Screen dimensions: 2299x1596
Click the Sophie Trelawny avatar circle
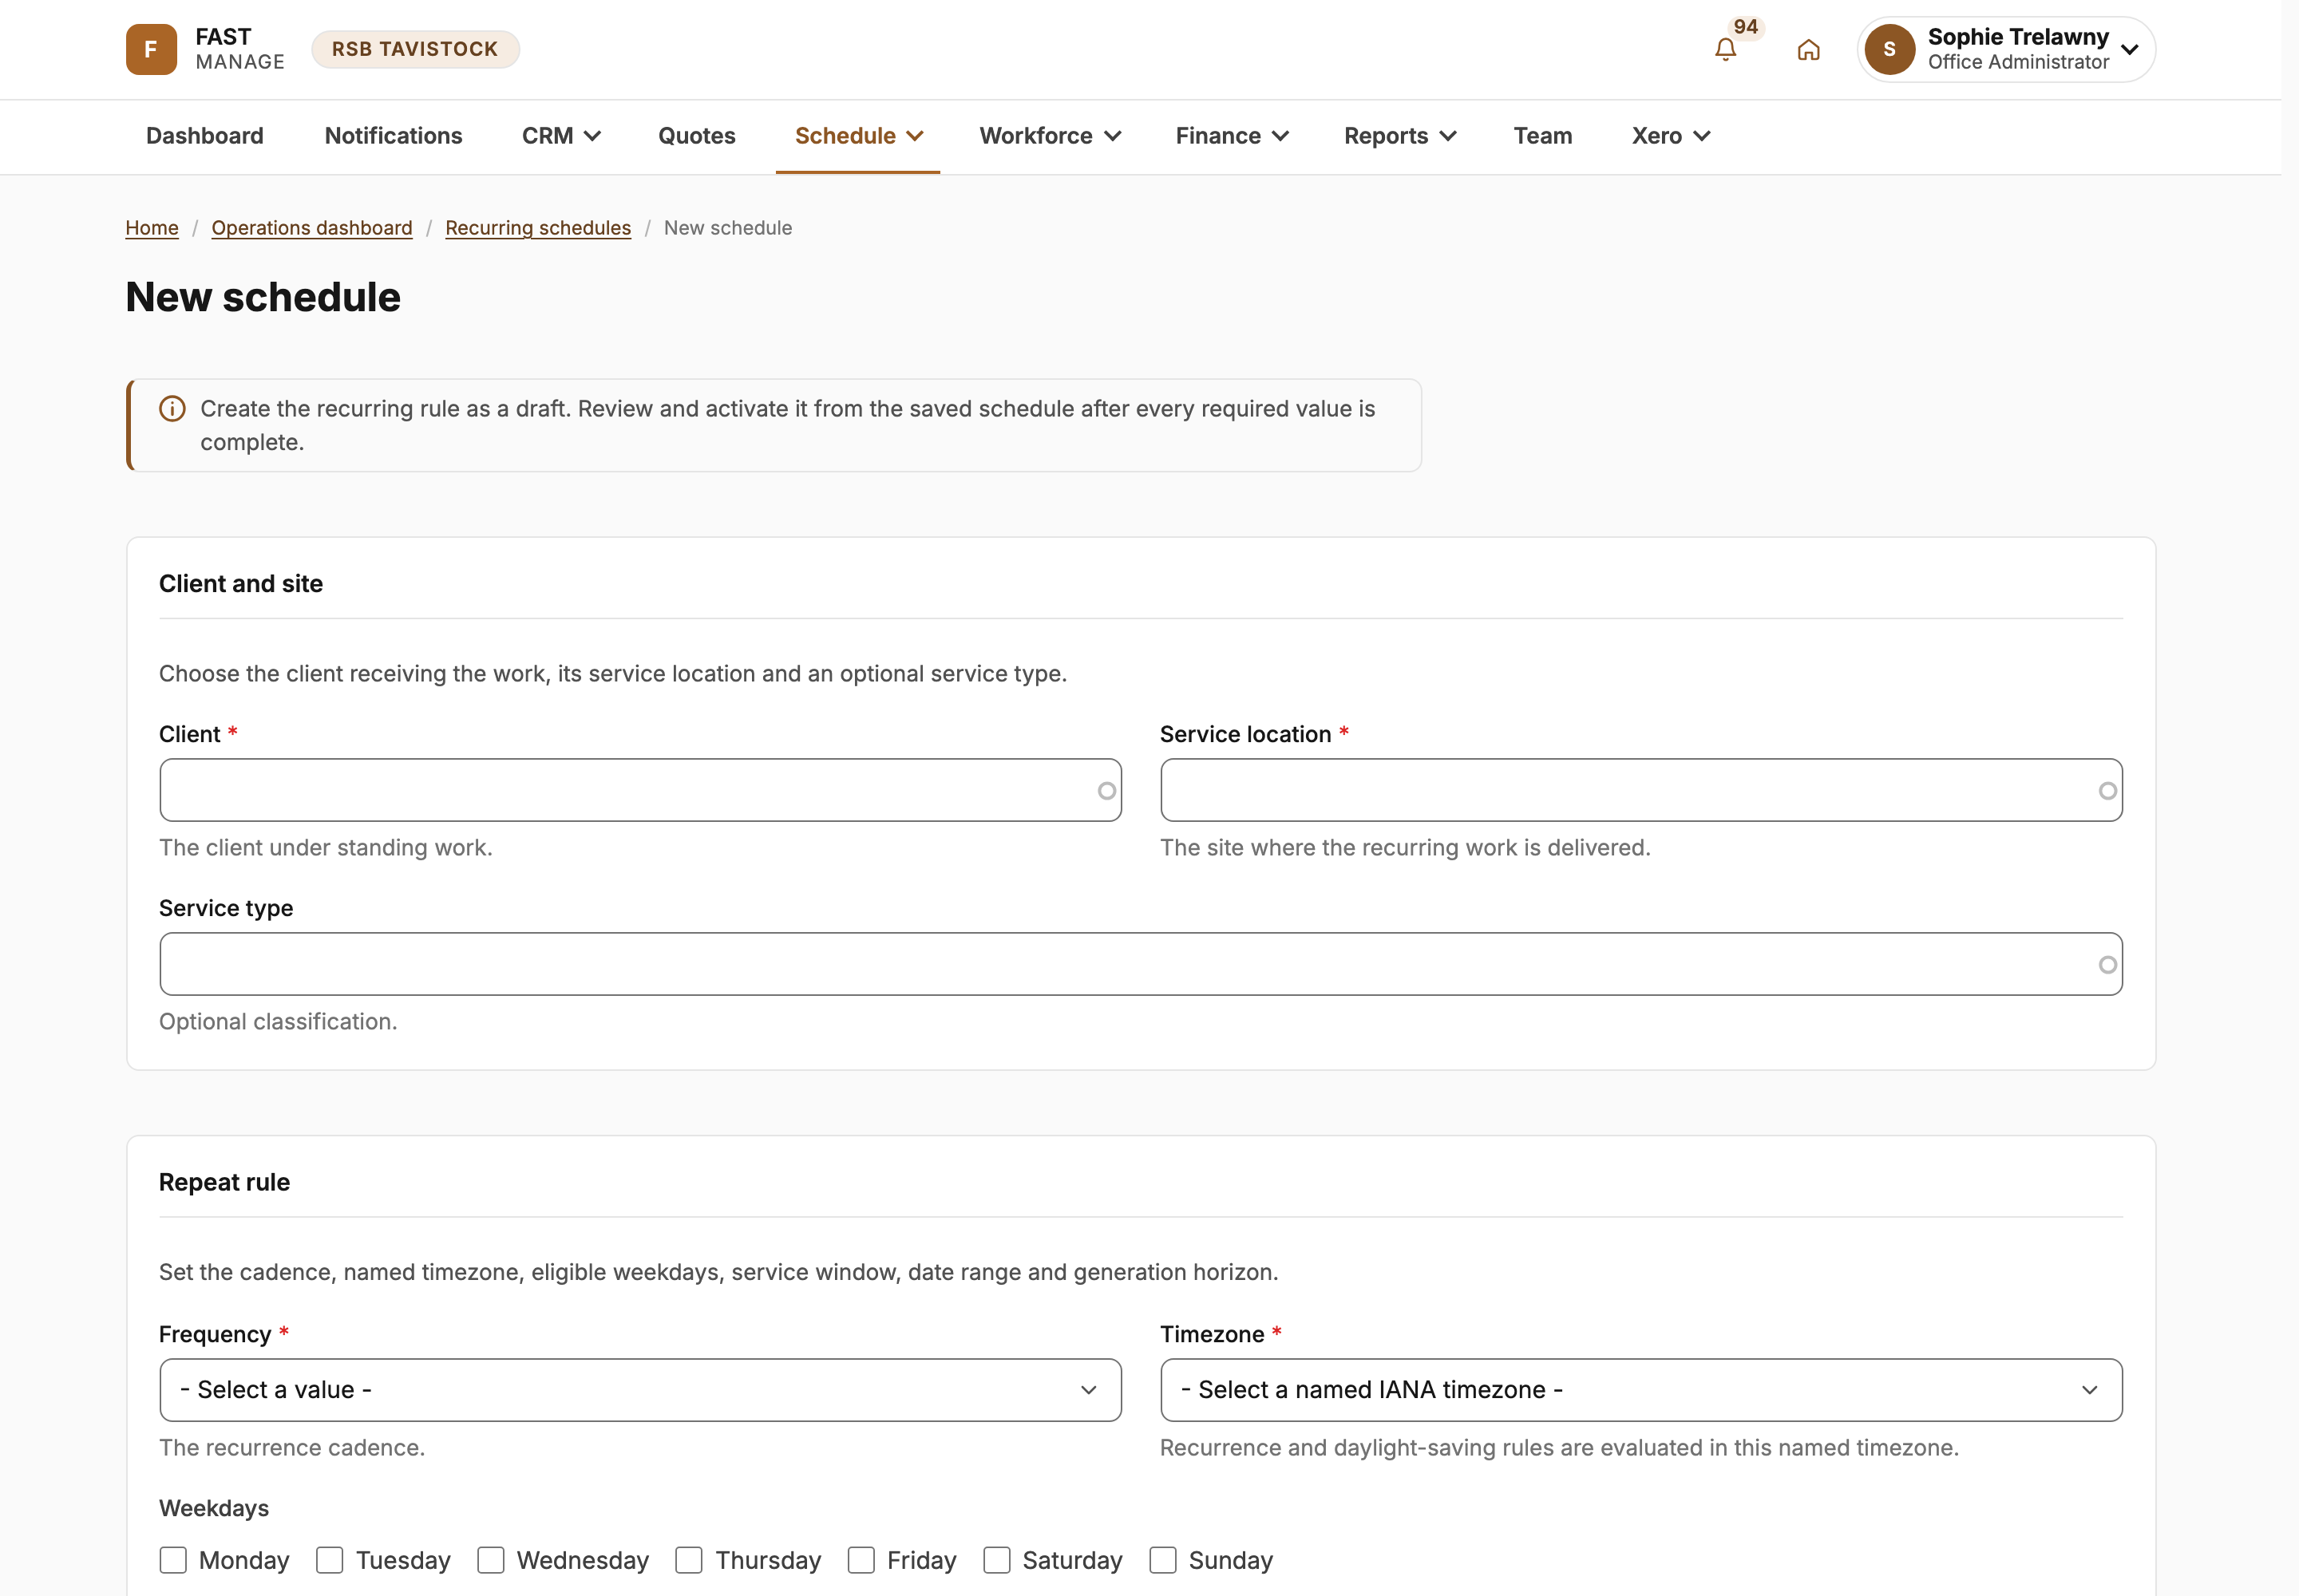(x=1889, y=49)
